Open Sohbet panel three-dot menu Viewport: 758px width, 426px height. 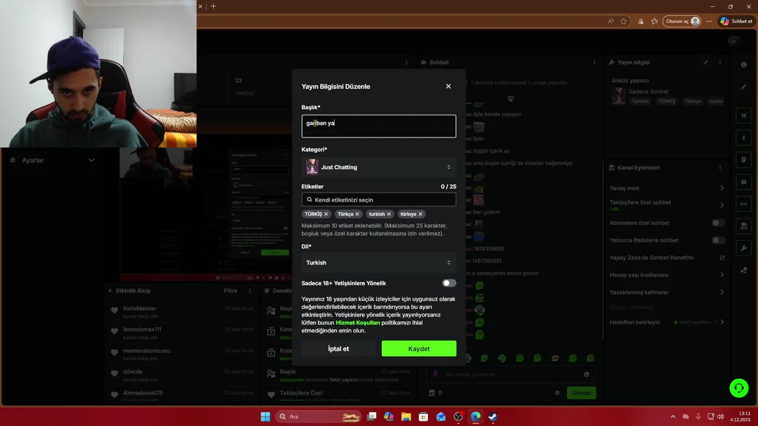tap(595, 62)
